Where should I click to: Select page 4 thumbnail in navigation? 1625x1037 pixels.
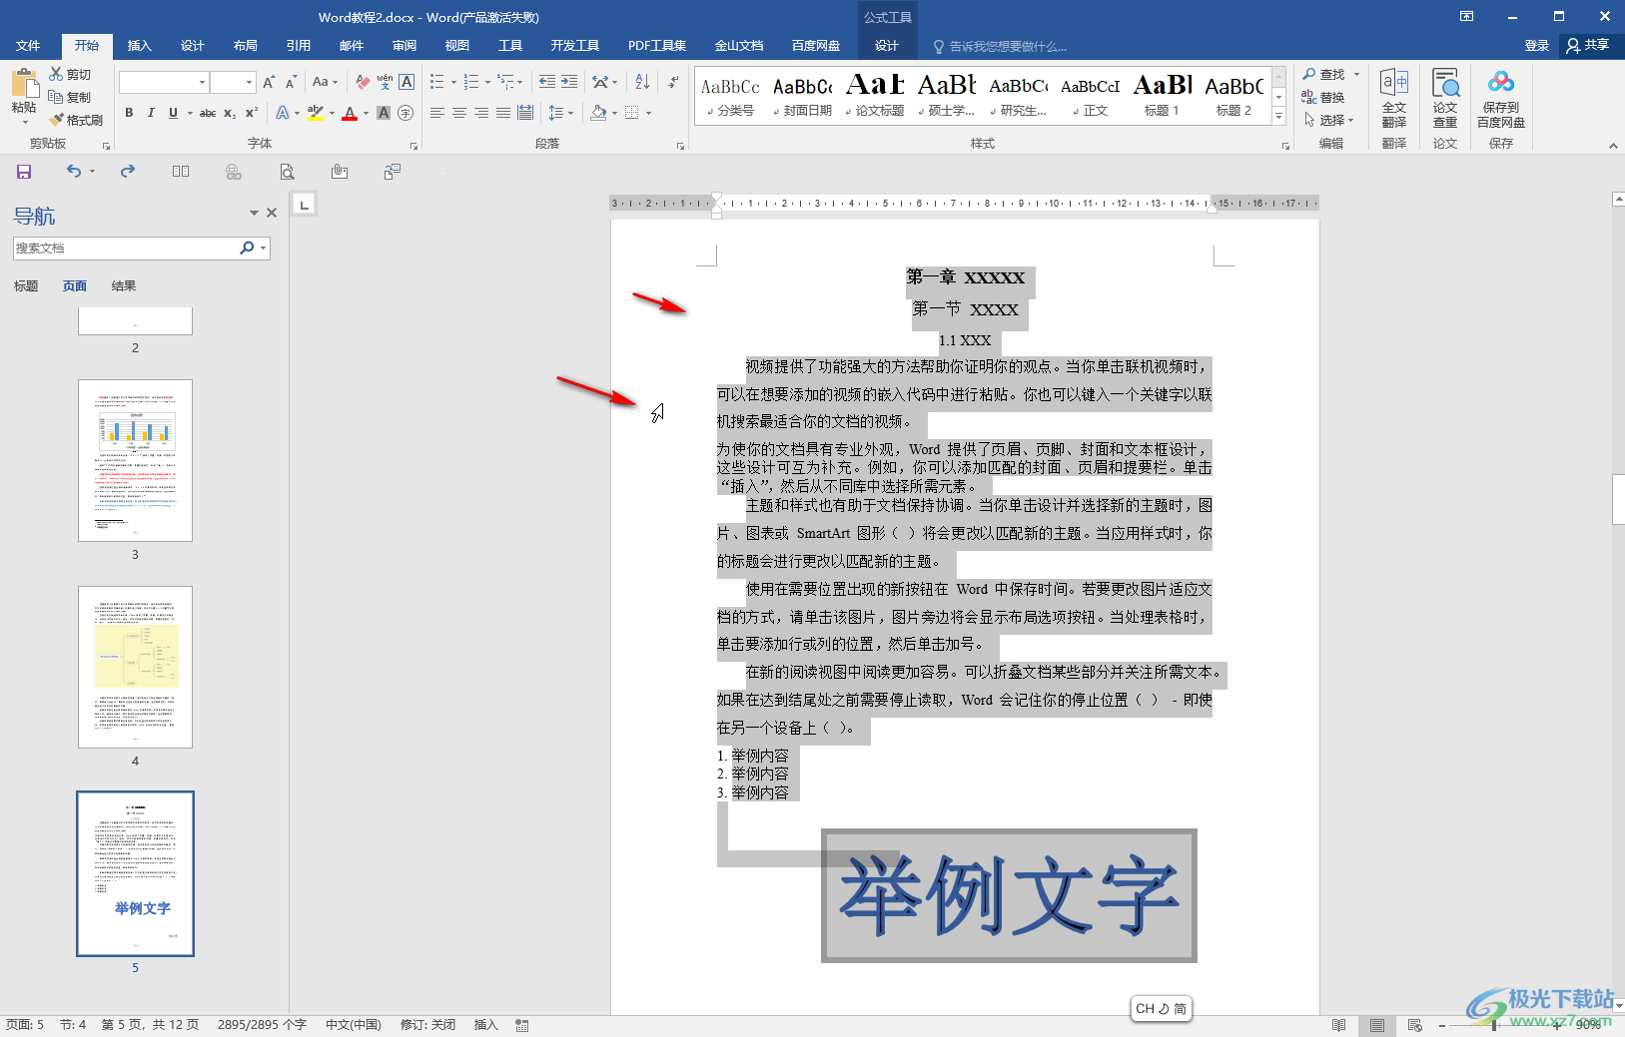click(135, 667)
